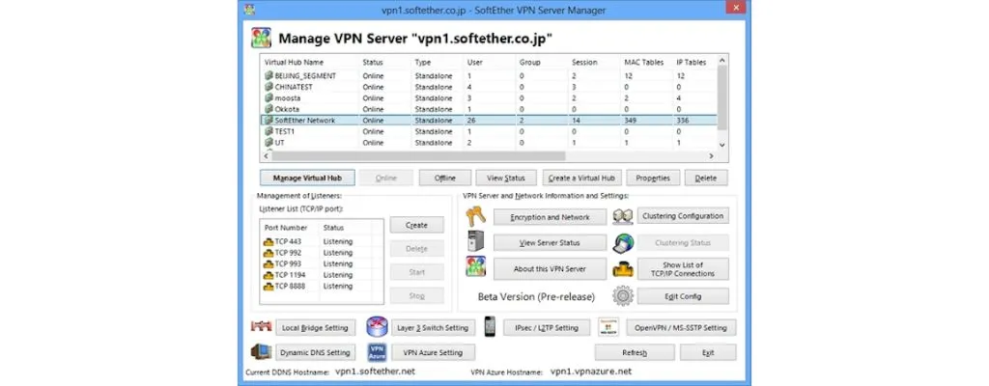Viewport: 989px width, 386px height.
Task: Click the icon beside OpenVPN / MS-SSTP Setting
Action: [608, 327]
